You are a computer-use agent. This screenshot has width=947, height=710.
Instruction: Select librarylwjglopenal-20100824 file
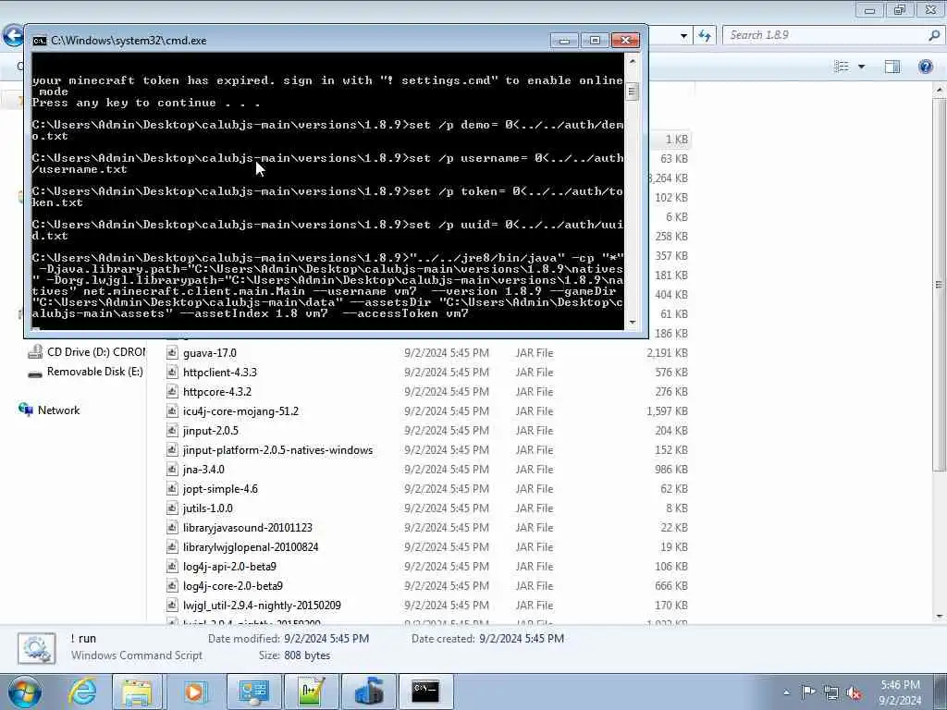coord(251,547)
